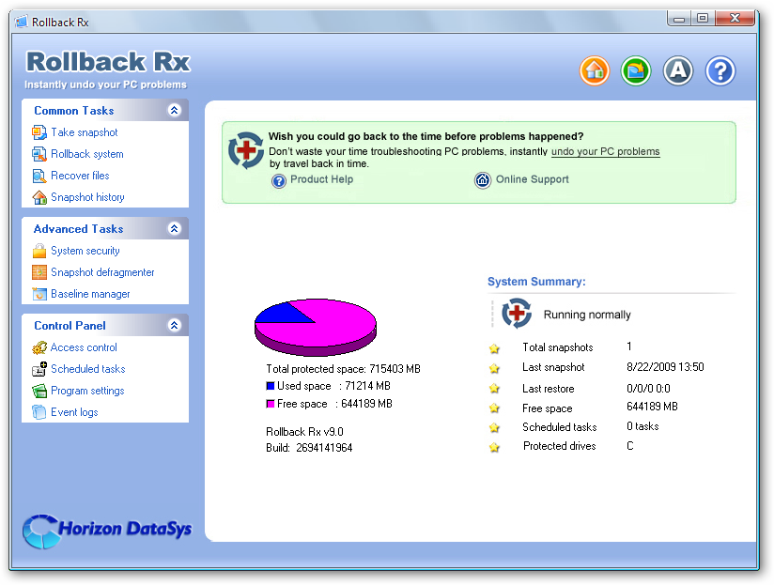
Task: Click the orange Home icon in header
Action: (595, 71)
